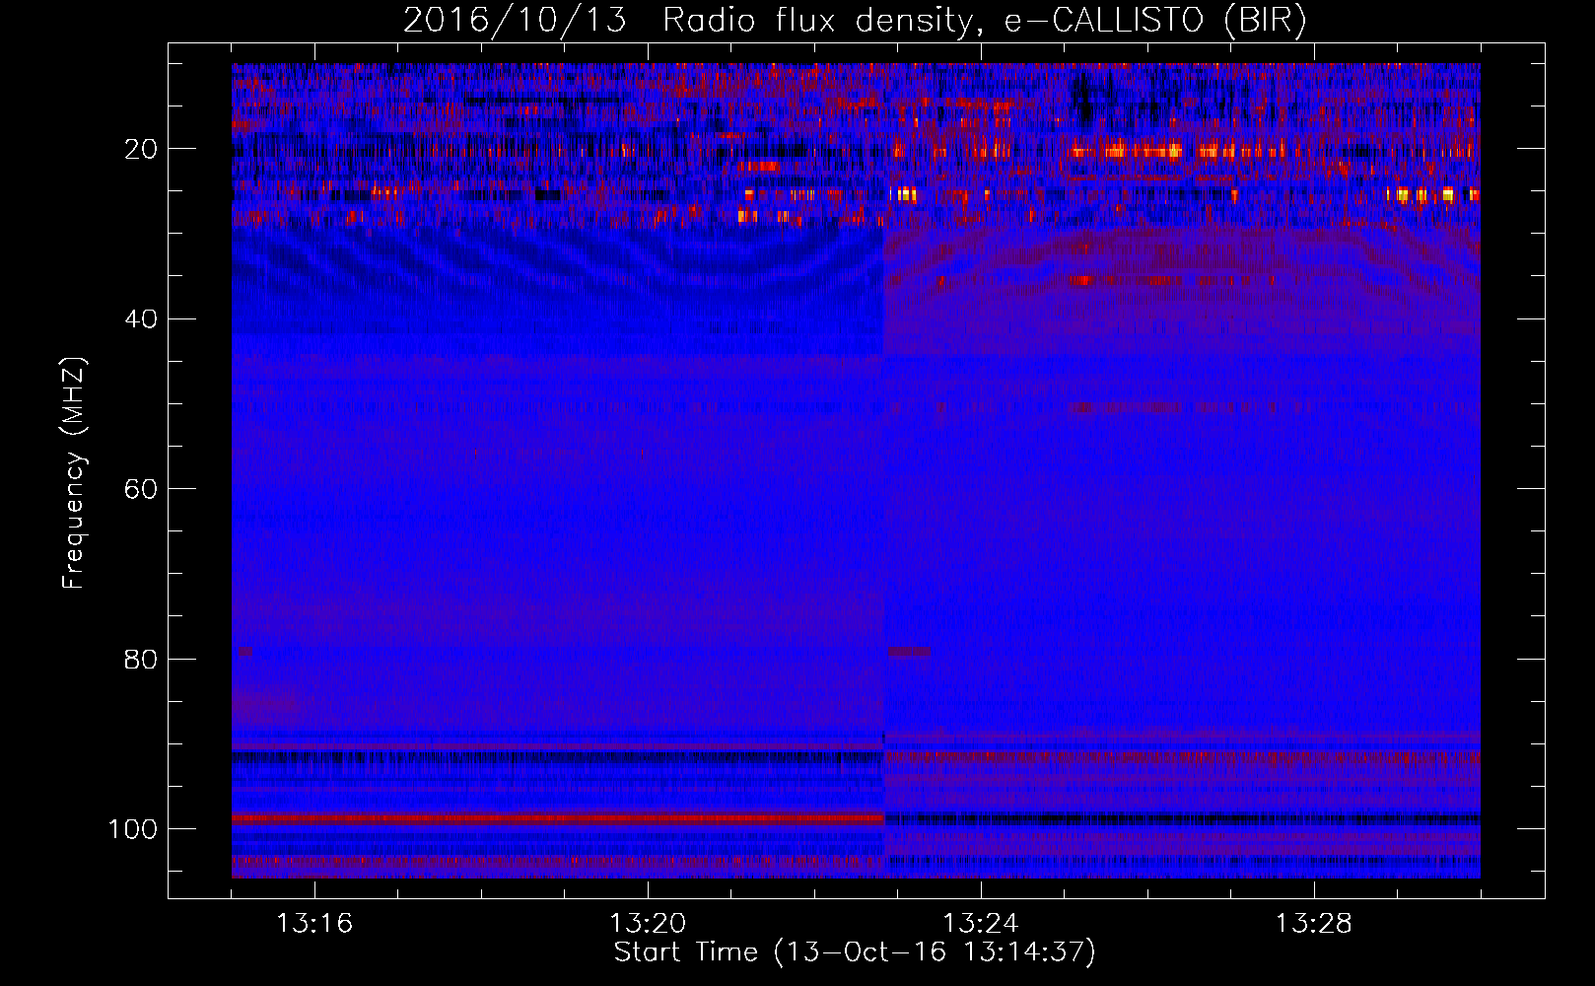Click the 'Start Time (13-Oct-16 13:14:37)' label

[x=855, y=952]
